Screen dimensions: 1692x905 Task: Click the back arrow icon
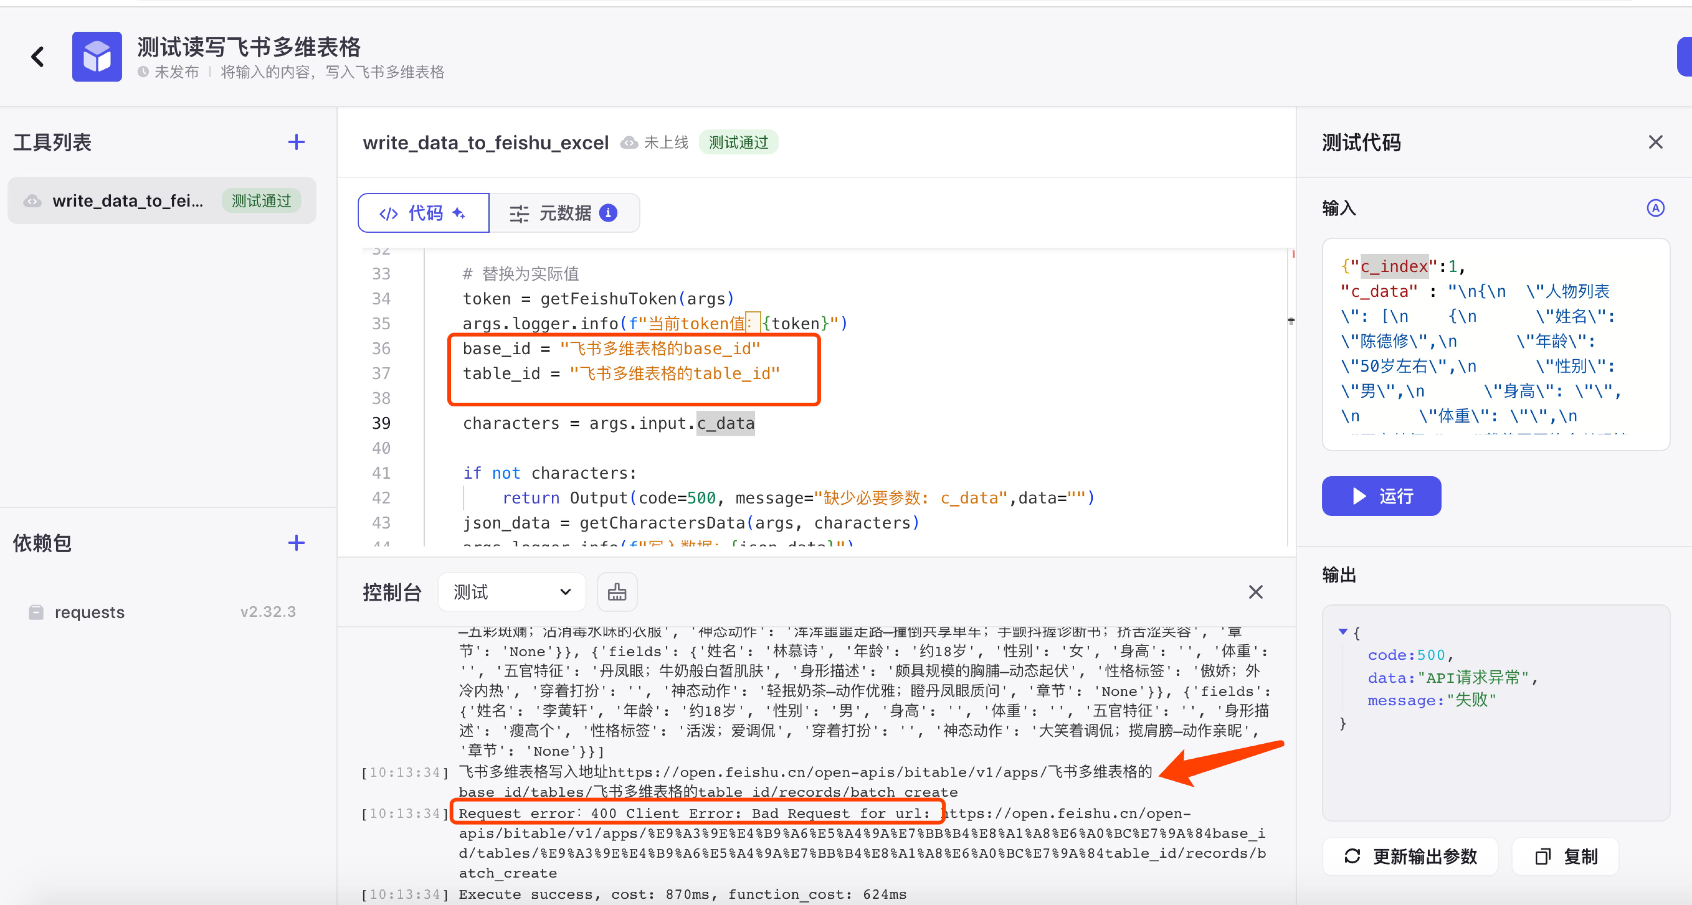(38, 56)
